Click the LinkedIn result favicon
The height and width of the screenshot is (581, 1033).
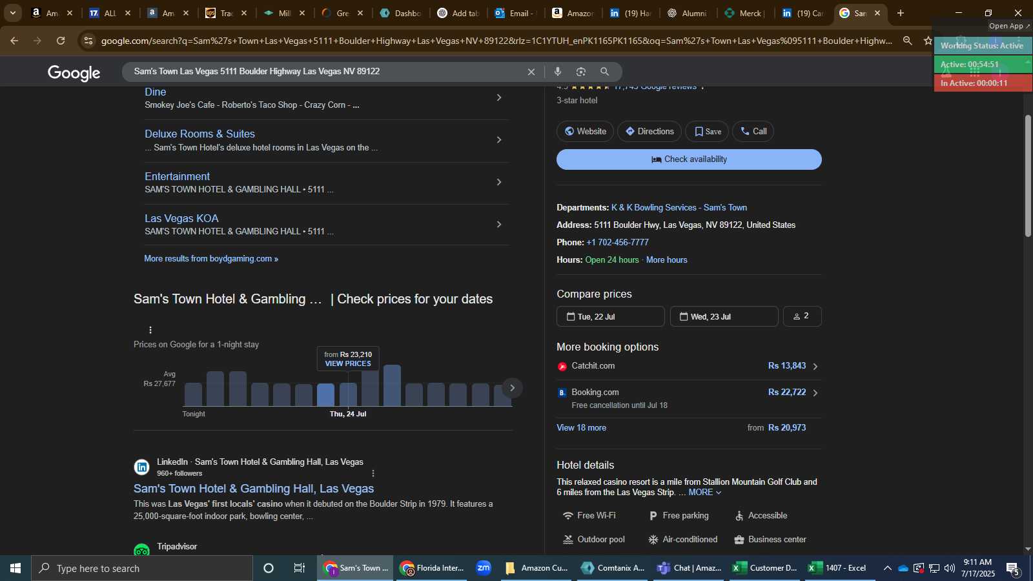click(141, 467)
